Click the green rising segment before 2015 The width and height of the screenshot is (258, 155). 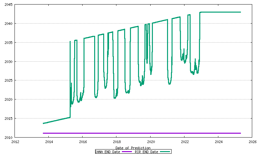click(56, 120)
